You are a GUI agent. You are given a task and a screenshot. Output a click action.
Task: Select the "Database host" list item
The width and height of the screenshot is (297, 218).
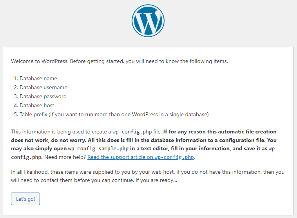pos(37,105)
